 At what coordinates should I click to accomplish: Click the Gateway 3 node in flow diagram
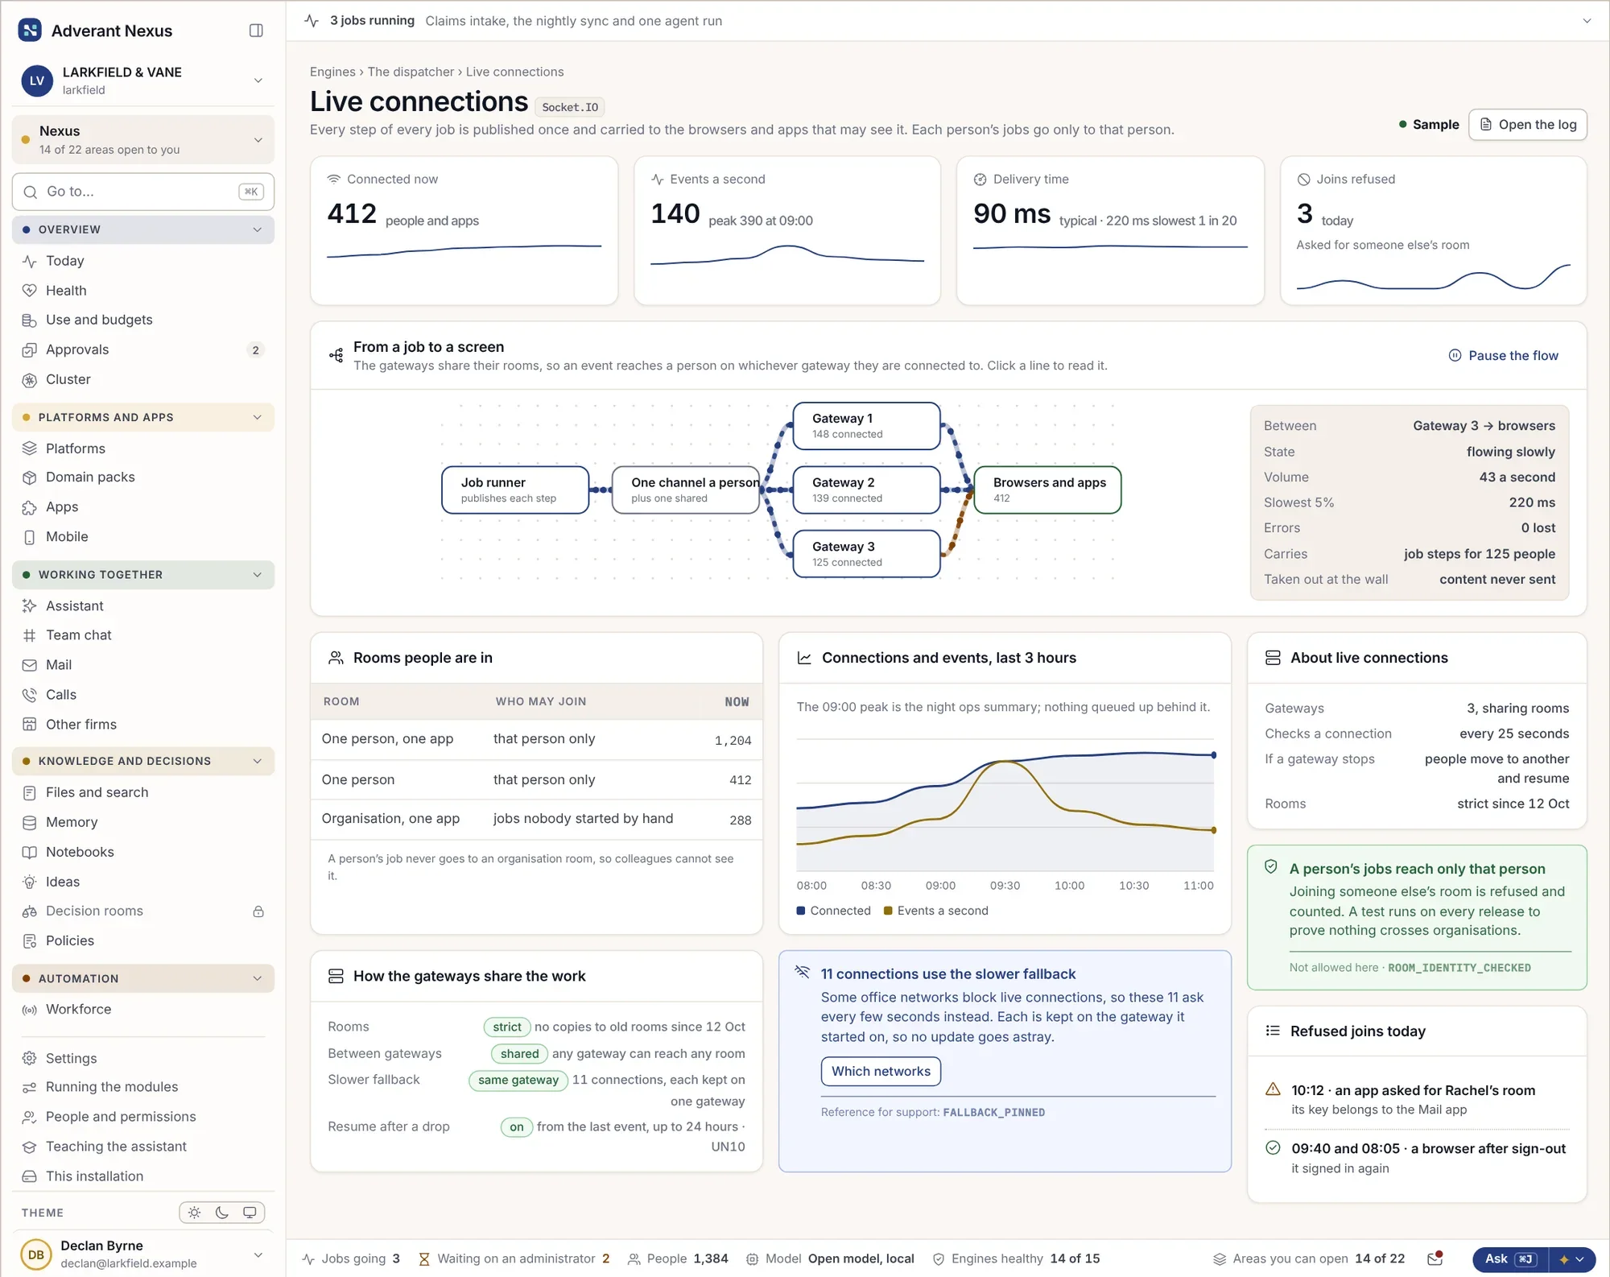coord(866,554)
